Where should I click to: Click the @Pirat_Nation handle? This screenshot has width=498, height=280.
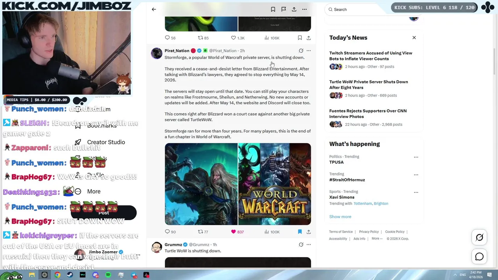point(223,51)
